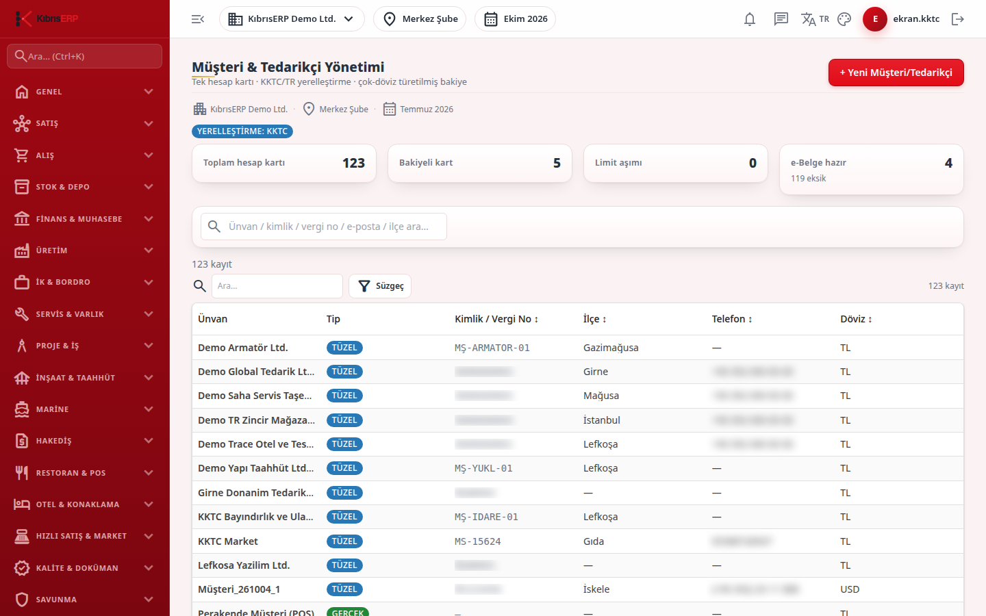Image resolution: width=986 pixels, height=616 pixels.
Task: Open the theme palette icon
Action: click(844, 19)
